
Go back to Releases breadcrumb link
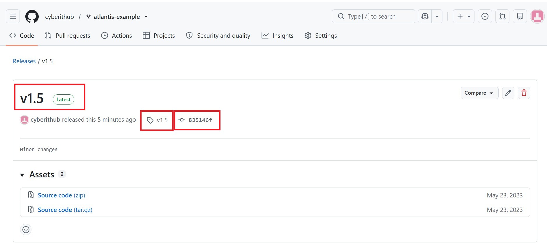[x=24, y=61]
